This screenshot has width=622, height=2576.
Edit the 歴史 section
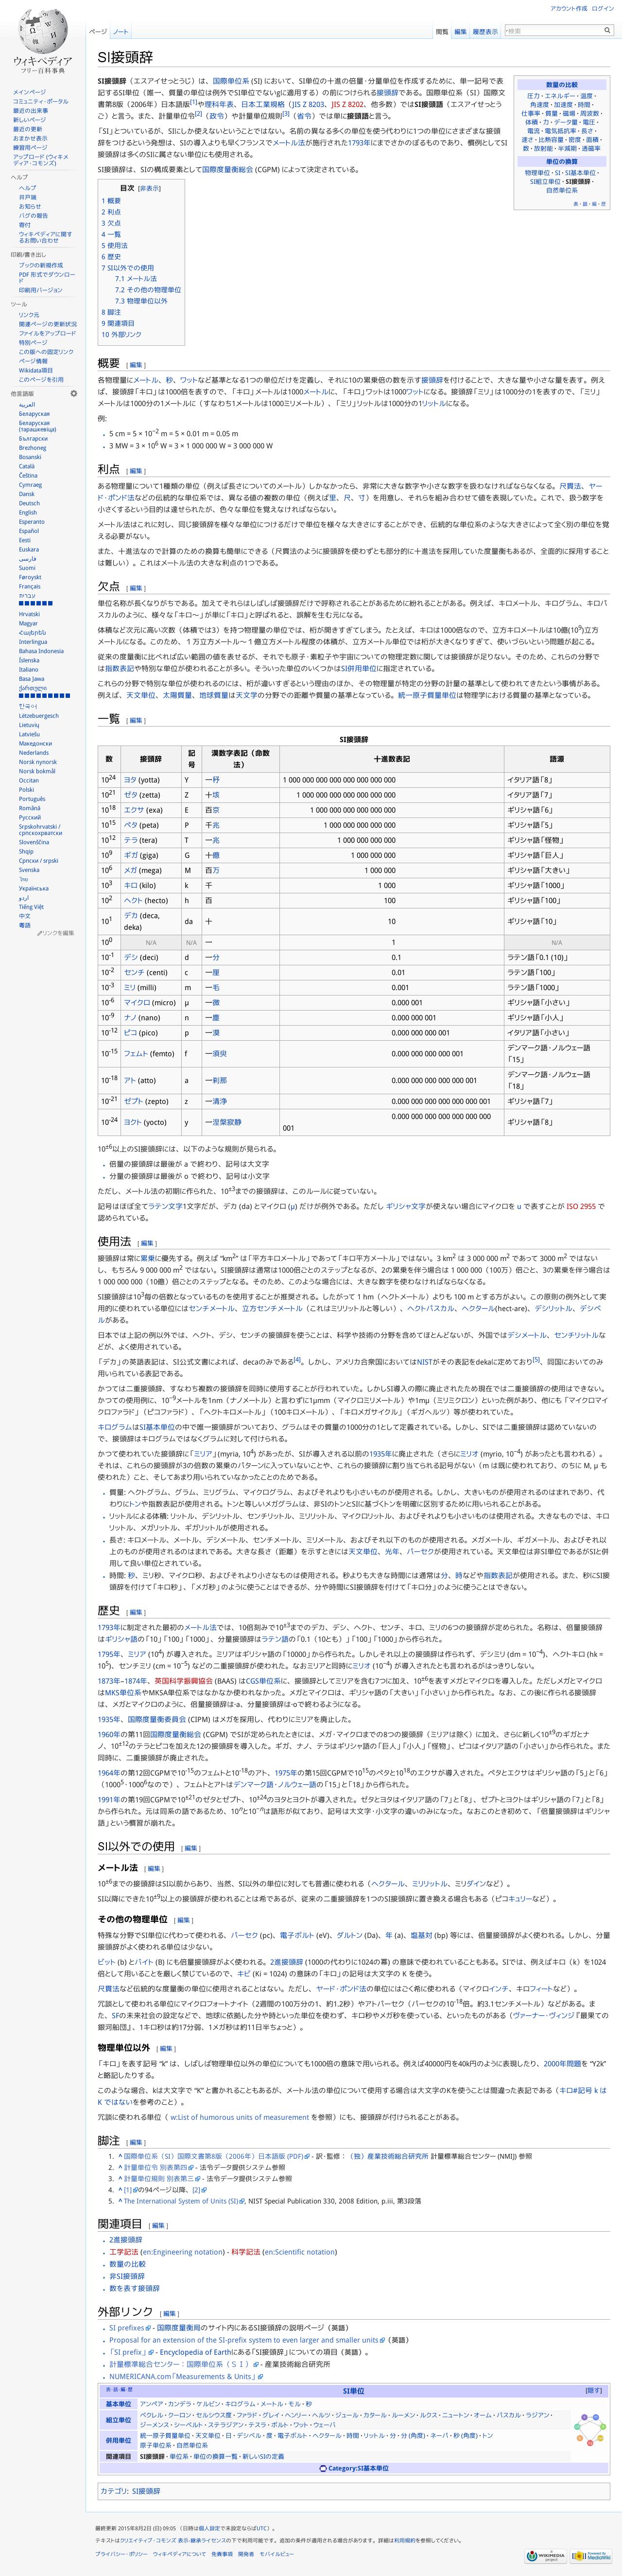pos(136,1611)
